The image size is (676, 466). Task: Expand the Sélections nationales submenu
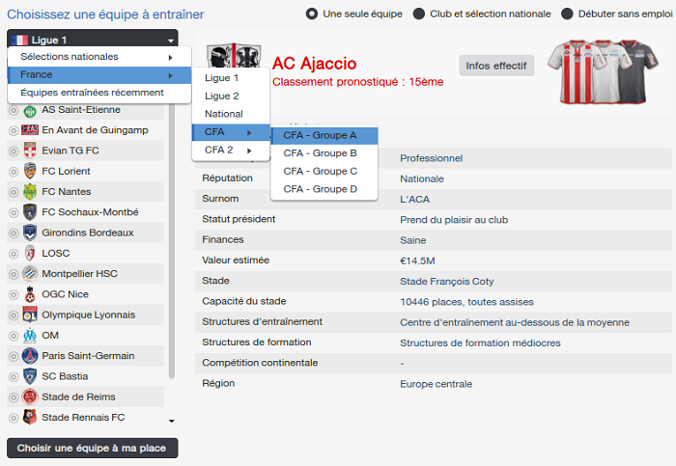(x=99, y=57)
